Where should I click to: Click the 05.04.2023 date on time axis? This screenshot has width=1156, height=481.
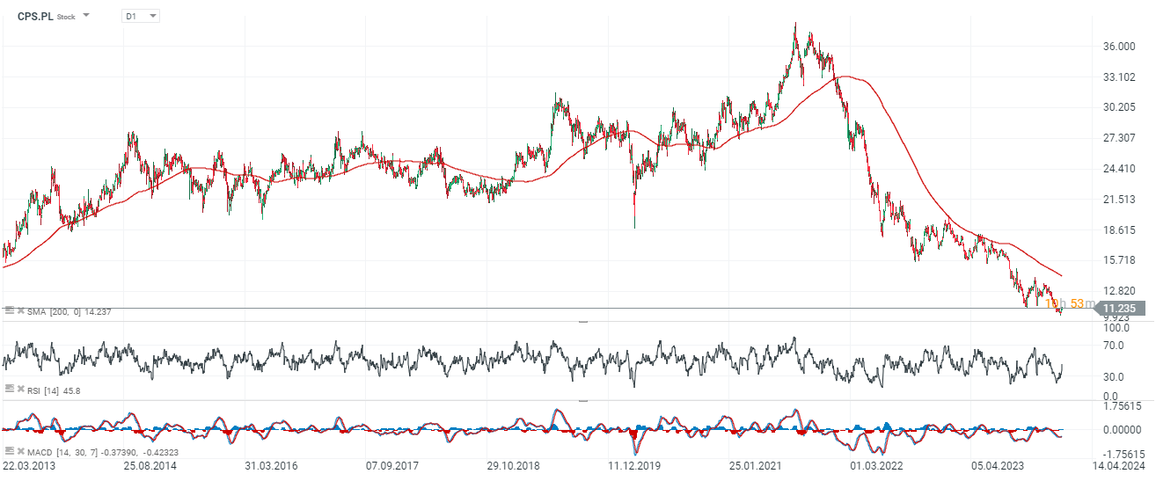tap(997, 468)
